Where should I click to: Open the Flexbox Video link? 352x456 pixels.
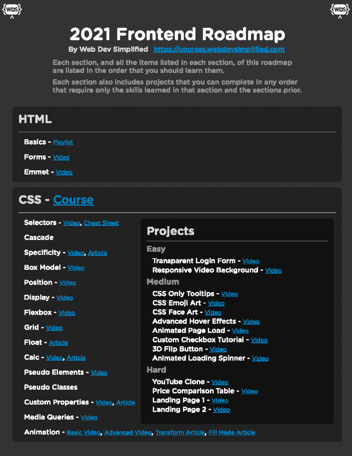click(x=67, y=313)
